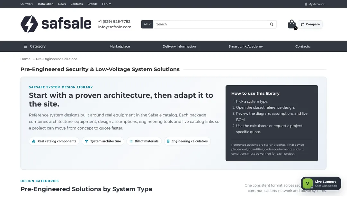Click 'SAFSALE SYSTEM DESIGN LIBRARY' label

point(61,87)
